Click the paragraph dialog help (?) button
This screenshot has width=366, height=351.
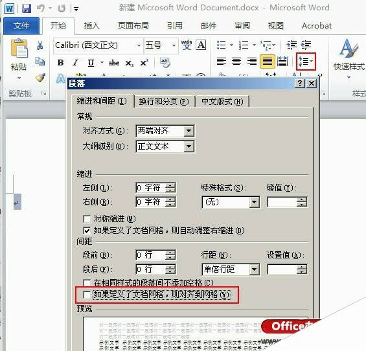300,83
